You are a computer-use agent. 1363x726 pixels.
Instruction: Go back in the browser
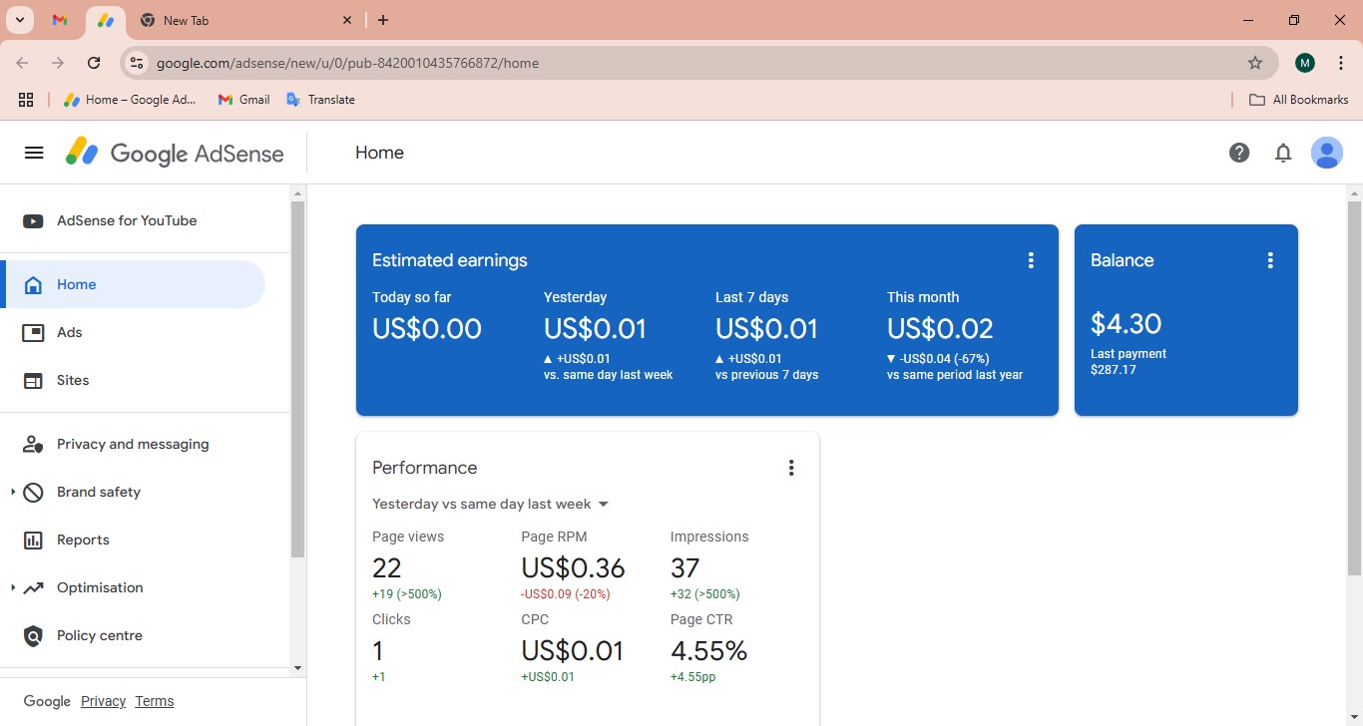click(22, 63)
